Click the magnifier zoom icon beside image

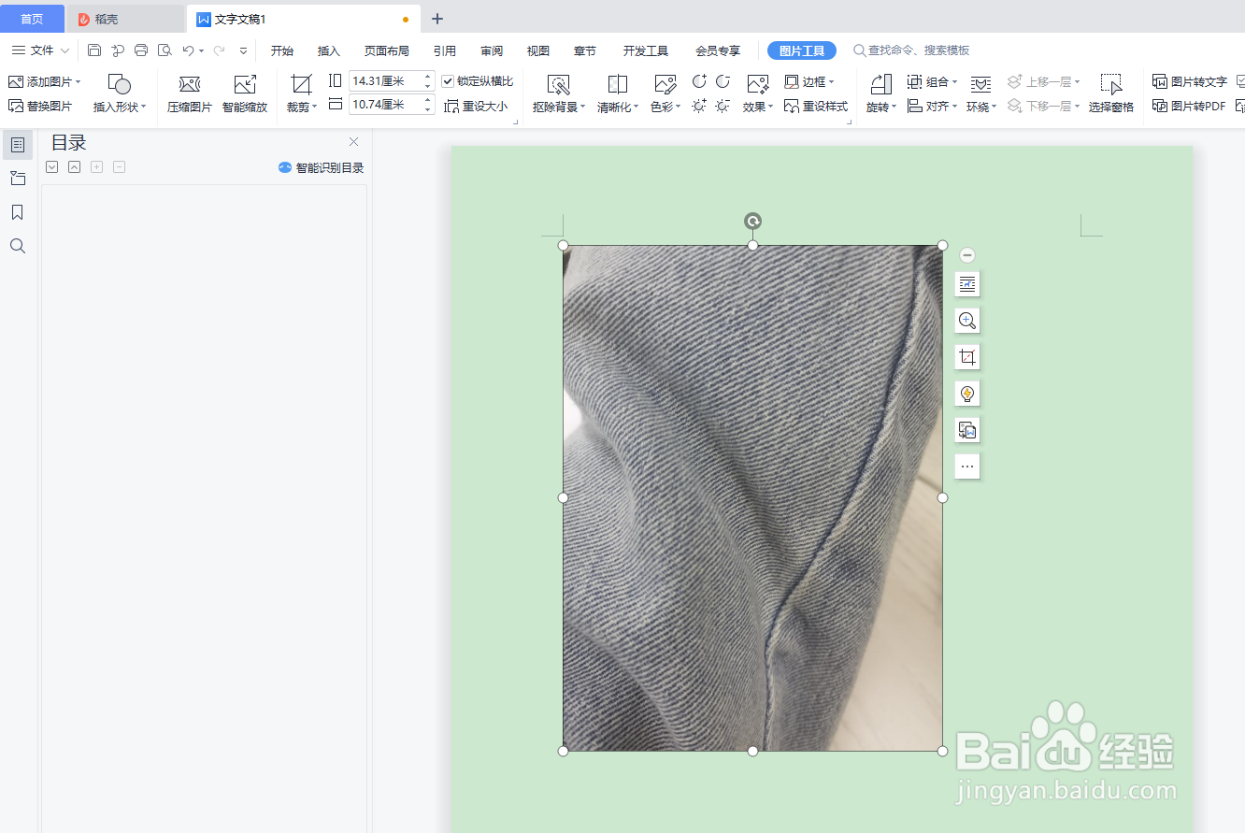[967, 321]
